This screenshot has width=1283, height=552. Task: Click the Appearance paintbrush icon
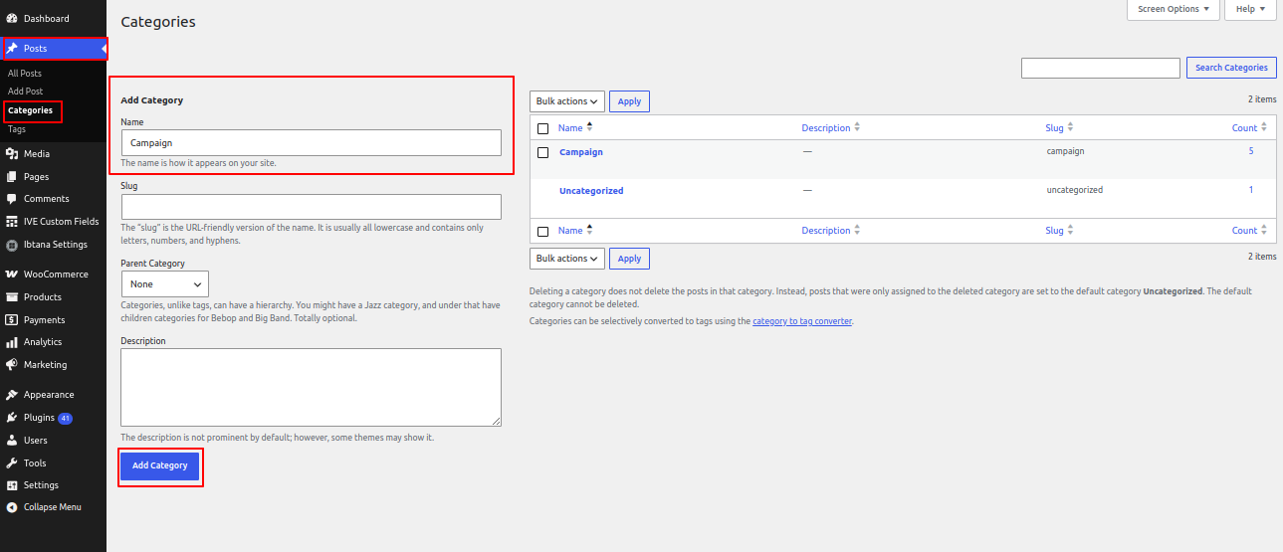coord(12,395)
